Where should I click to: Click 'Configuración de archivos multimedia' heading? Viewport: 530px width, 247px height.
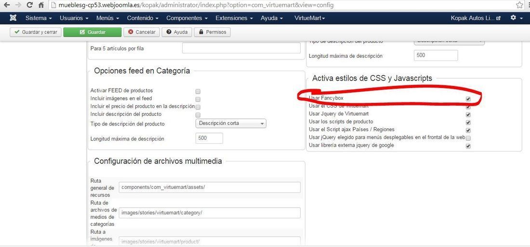158,161
